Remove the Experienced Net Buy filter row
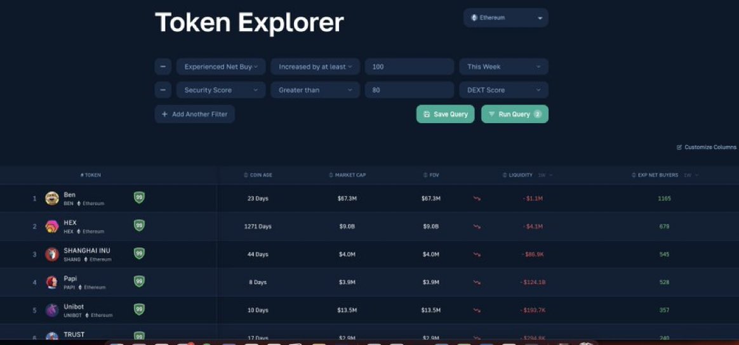Viewport: 739px width, 345px height. (x=163, y=67)
